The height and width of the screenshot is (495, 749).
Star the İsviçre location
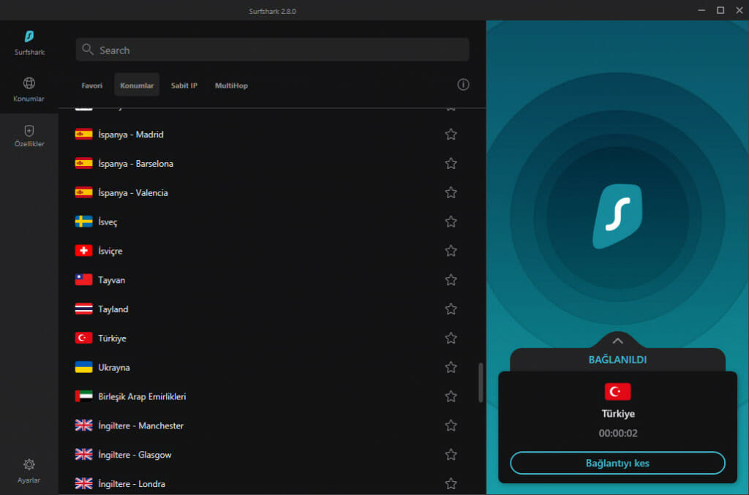(451, 251)
